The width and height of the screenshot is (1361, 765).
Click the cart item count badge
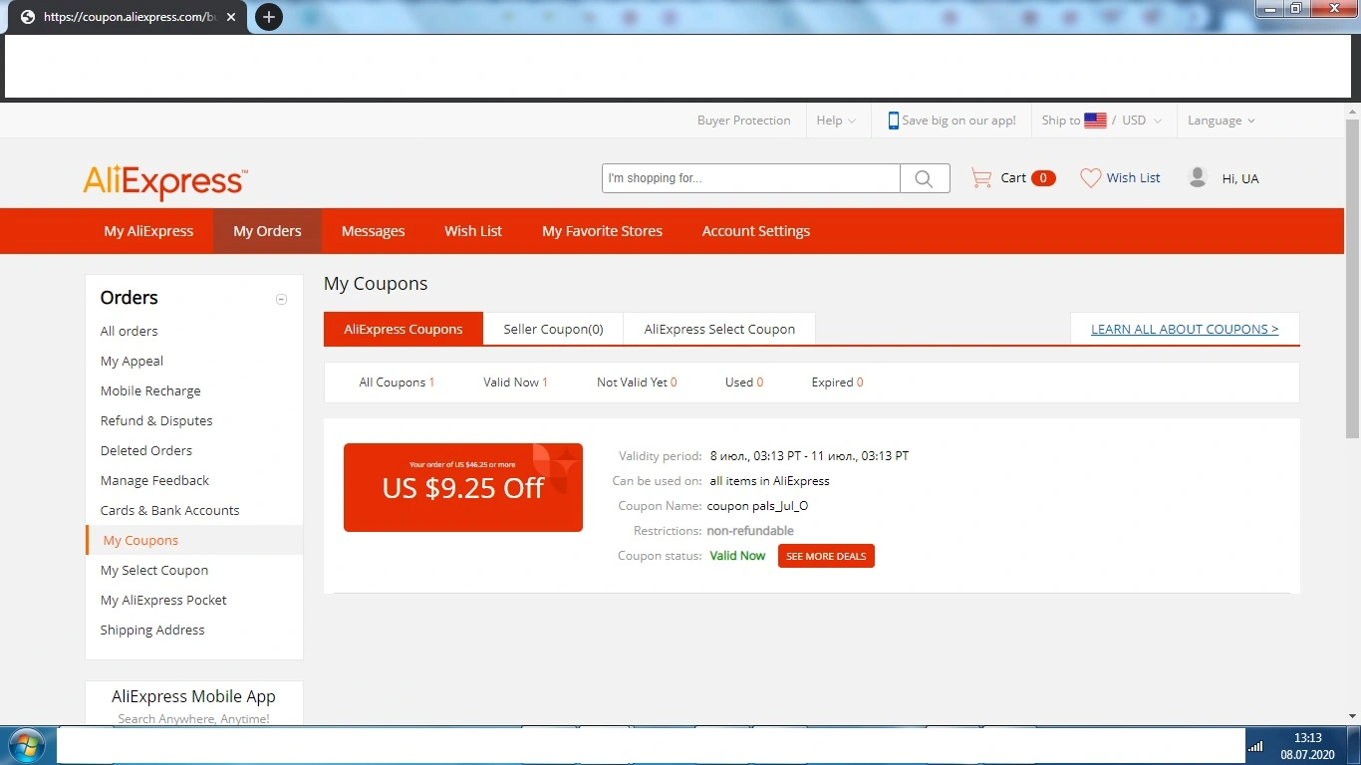[1043, 178]
